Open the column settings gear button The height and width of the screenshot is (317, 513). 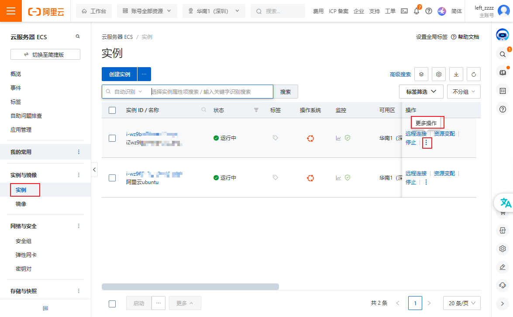[439, 74]
